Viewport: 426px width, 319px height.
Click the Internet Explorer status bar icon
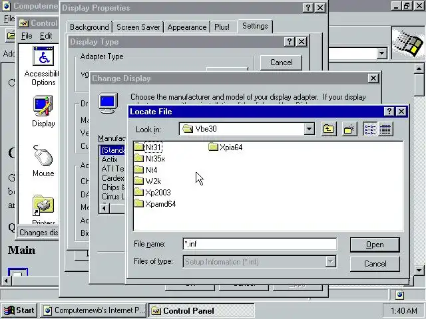click(x=399, y=294)
